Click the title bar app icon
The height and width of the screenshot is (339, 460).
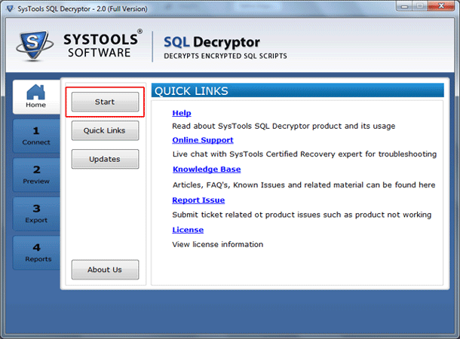pyautogui.click(x=10, y=9)
